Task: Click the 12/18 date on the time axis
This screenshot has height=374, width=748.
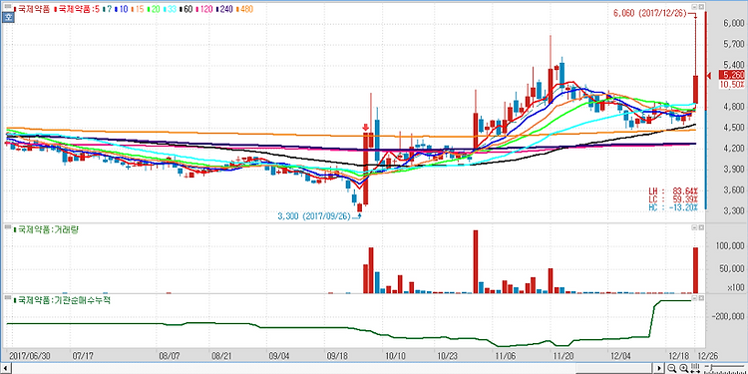Action: [678, 355]
